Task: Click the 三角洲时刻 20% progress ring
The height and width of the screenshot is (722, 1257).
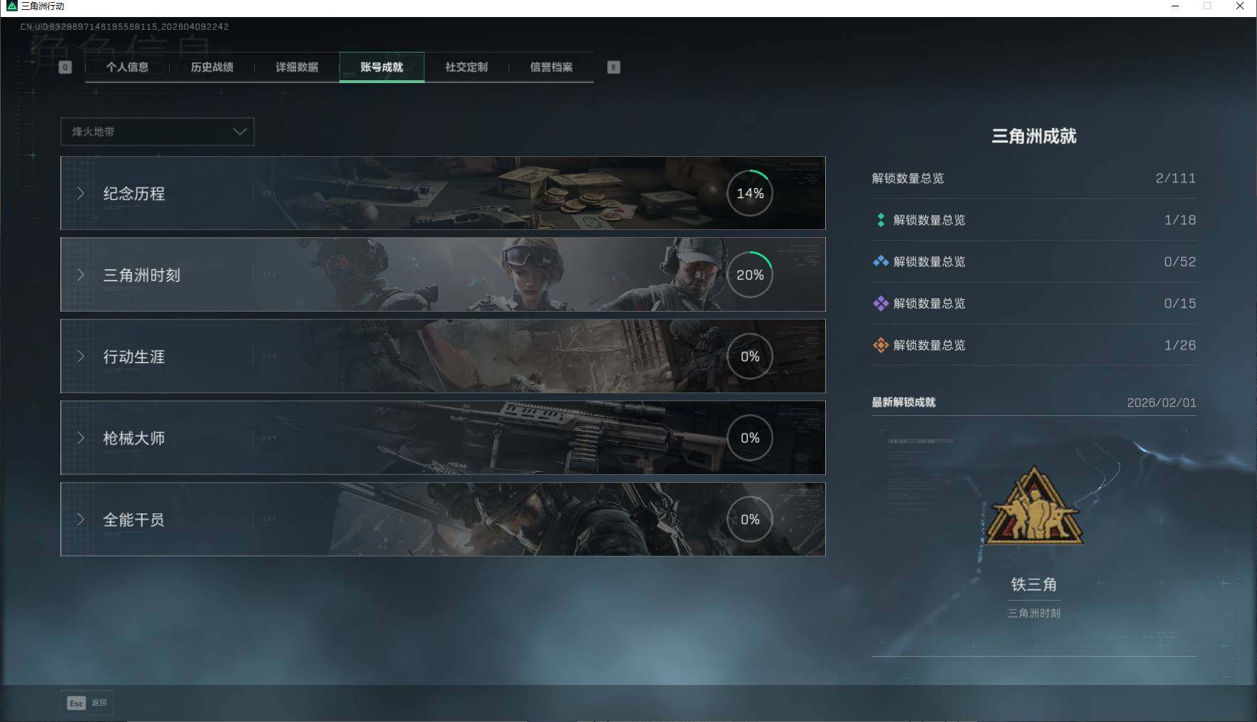Action: click(x=750, y=275)
